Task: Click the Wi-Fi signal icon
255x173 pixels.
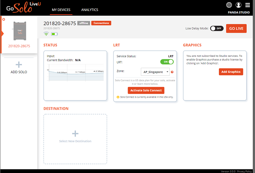Action: pyautogui.click(x=46, y=34)
